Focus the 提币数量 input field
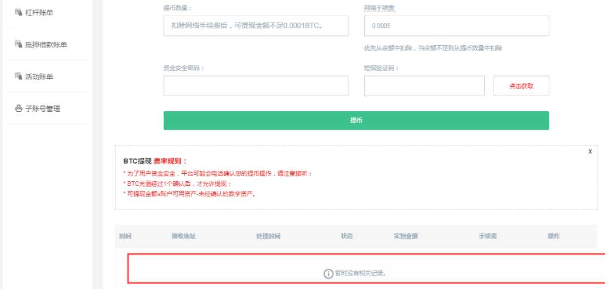Screen dimensions: 605x289 click(256, 26)
